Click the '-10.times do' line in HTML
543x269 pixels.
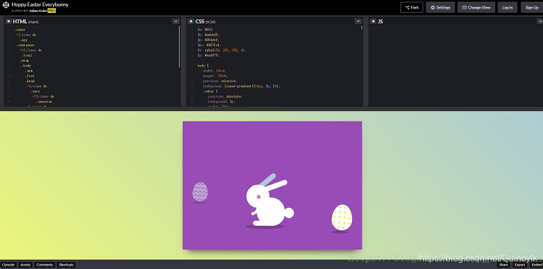[x=30, y=50]
